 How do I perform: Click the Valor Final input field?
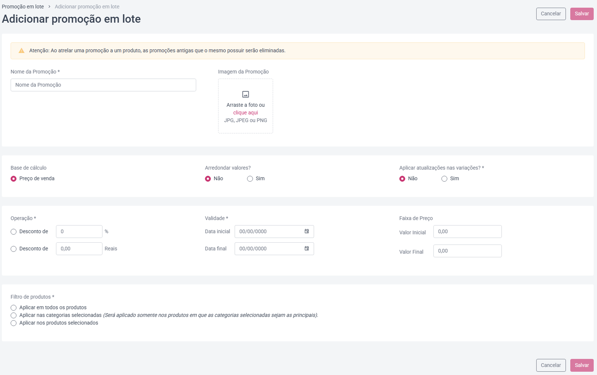(467, 251)
